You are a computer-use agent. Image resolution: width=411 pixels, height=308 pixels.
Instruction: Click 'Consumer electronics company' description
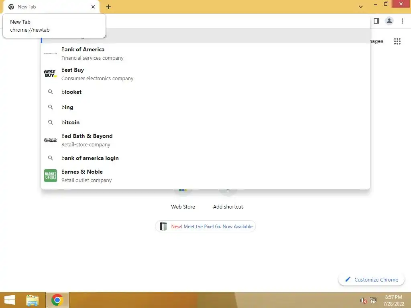97,78
